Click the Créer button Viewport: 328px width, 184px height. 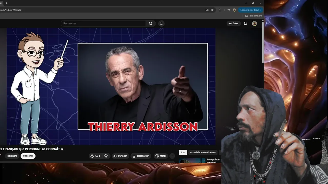[x=233, y=24]
